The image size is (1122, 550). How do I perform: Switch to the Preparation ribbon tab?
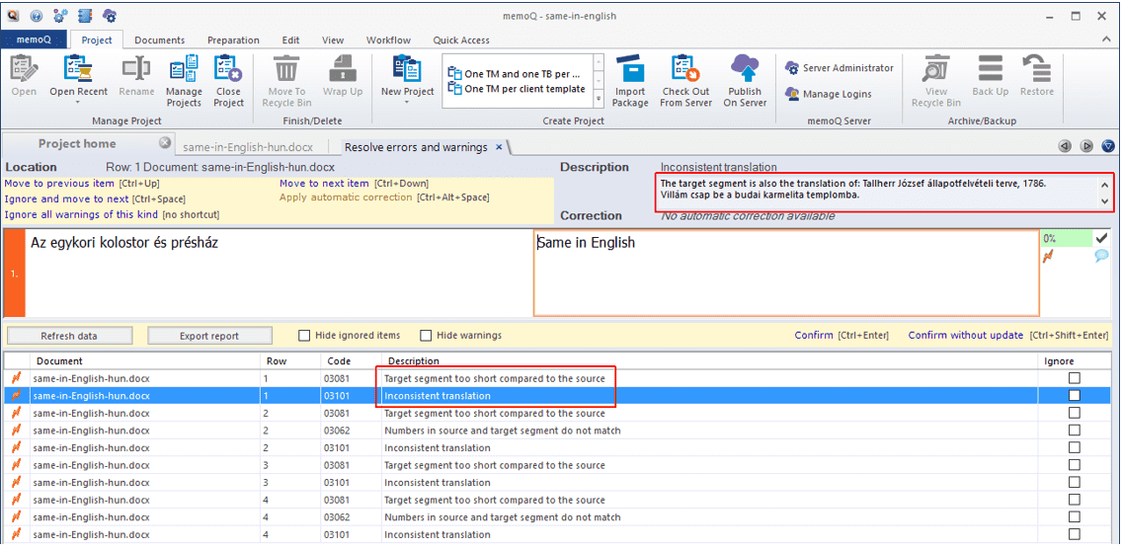[233, 40]
